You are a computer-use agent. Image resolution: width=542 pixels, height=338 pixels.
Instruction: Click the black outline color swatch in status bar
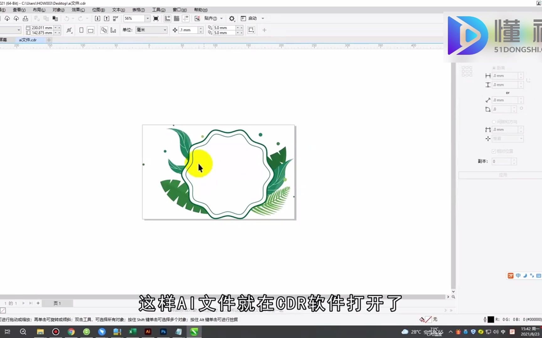pos(491,319)
